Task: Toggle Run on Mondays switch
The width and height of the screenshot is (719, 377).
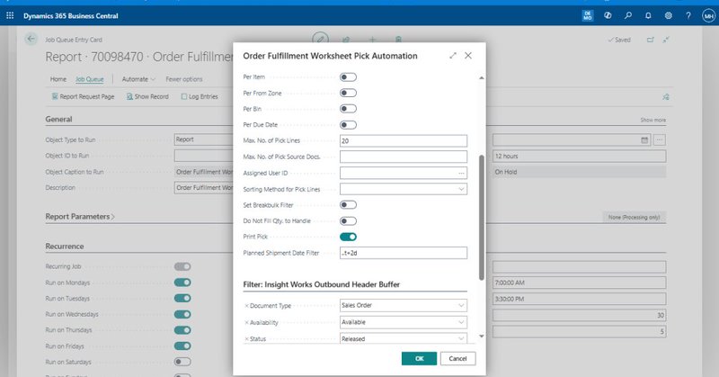Action: pyautogui.click(x=182, y=283)
